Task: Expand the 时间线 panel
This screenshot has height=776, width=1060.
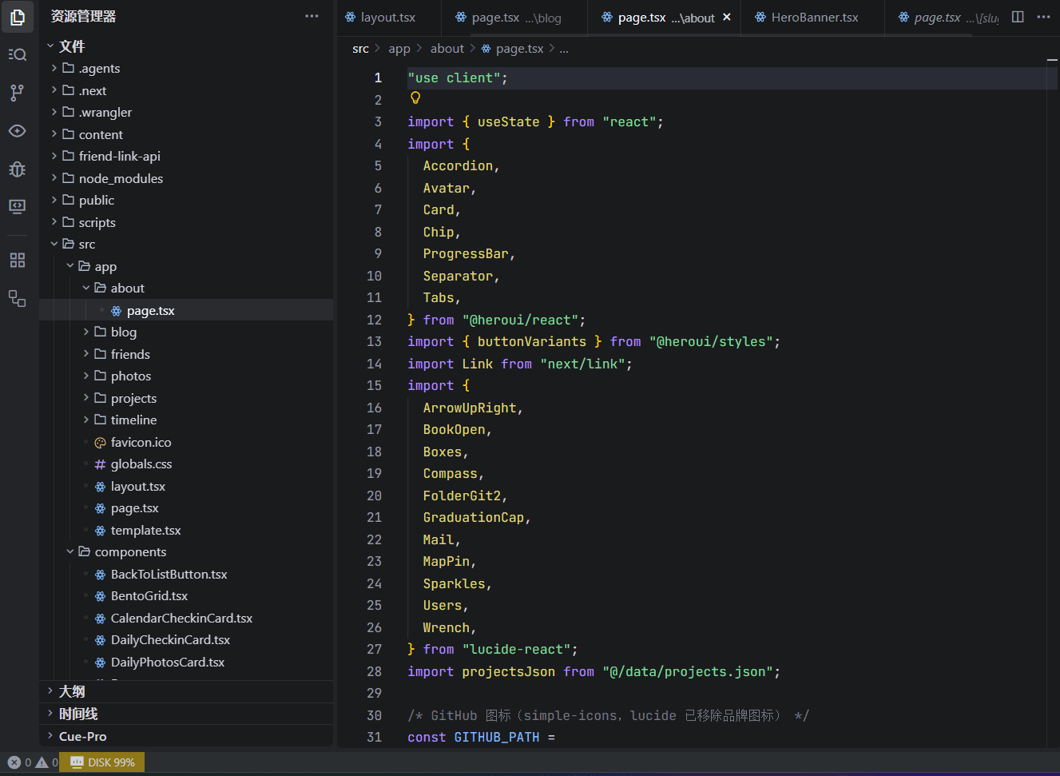Action: 186,714
